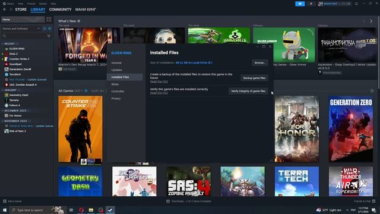Go back with the left arrow navigation icon
This screenshot has height=214, width=380.
(x=5, y=10)
